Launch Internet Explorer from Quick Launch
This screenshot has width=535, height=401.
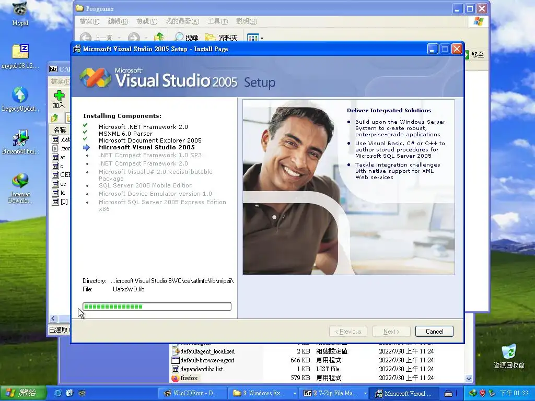pos(58,393)
